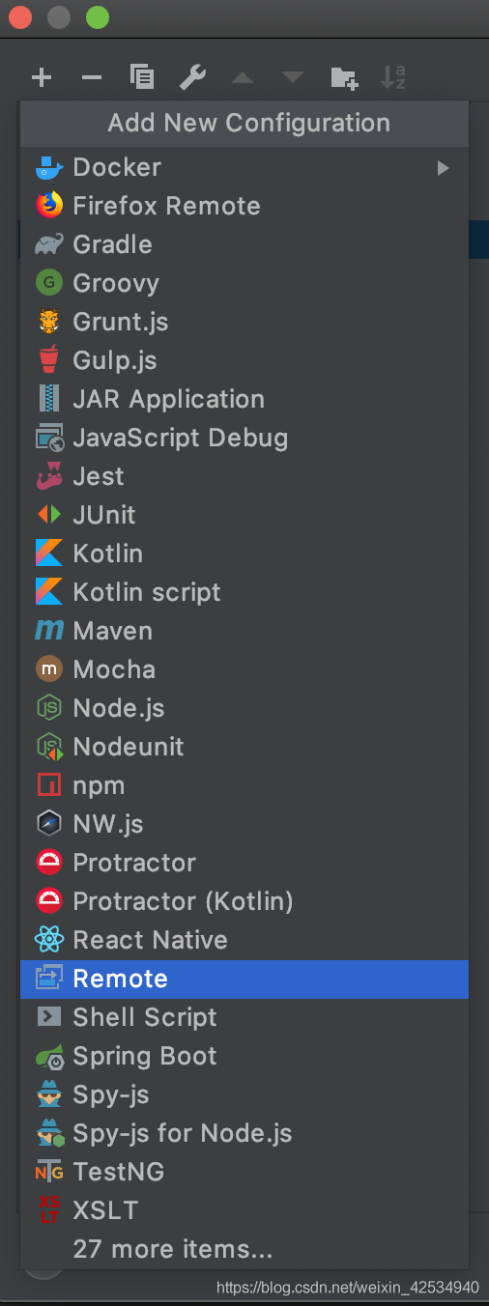Select the Mocha entry

(244, 669)
